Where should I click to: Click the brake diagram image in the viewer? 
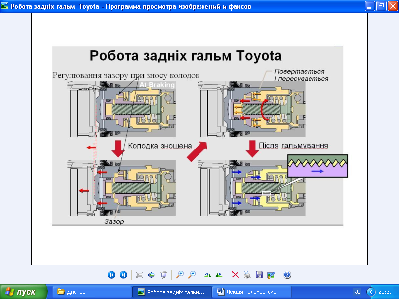tap(198, 136)
